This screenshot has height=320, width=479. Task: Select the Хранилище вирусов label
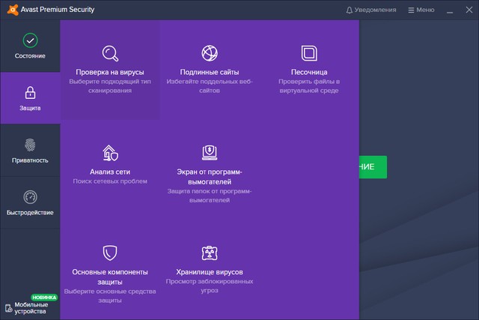pyautogui.click(x=210, y=271)
